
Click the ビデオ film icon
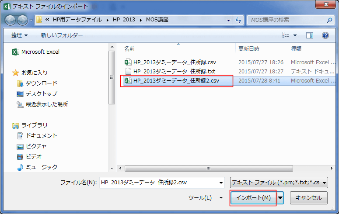[20, 157]
